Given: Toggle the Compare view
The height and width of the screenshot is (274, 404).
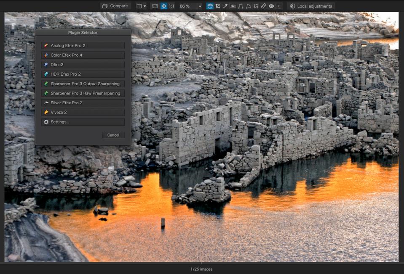Looking at the screenshot, I should (115, 6).
